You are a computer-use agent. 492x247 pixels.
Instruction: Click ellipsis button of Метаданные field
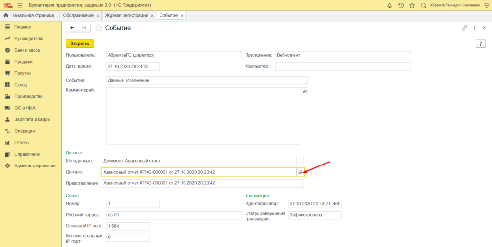point(300,161)
